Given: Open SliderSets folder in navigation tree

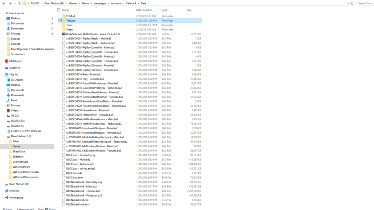Looking at the screenshot, I should point(18,157).
